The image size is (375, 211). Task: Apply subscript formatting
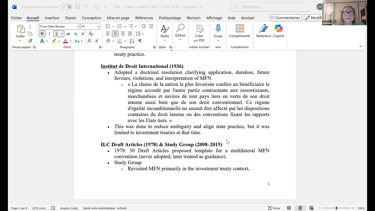point(76,34)
